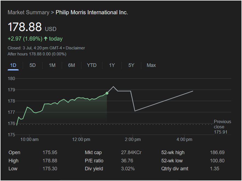Viewport: 242px width, 181px height.
Task: Click the P/E ratio value 36.76
Action: 127,161
